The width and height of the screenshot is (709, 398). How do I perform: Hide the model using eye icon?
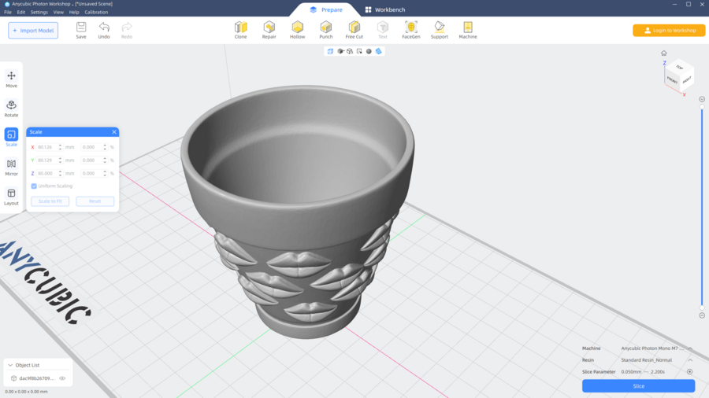point(62,378)
